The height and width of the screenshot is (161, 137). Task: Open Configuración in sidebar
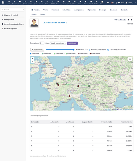[x=9, y=20]
